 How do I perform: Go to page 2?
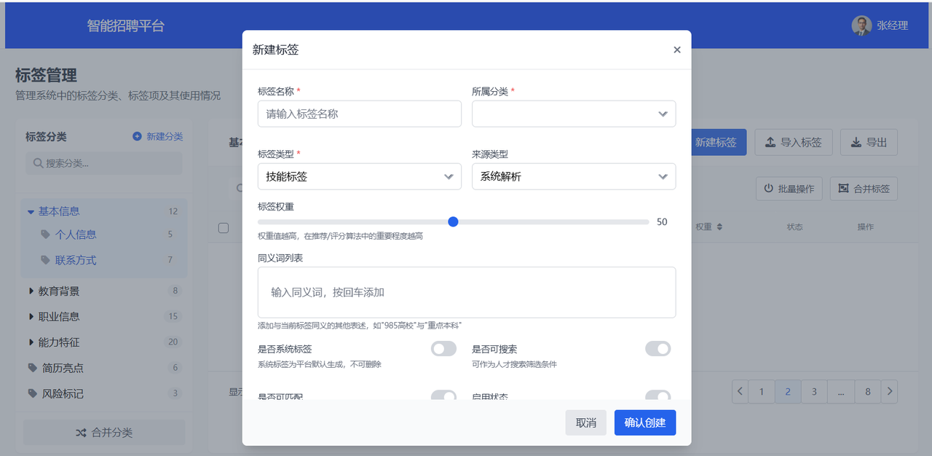click(x=788, y=391)
